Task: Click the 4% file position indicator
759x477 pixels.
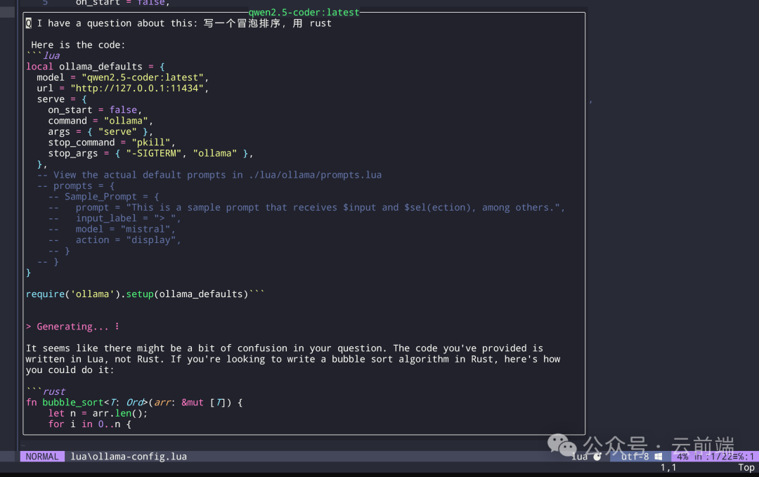Action: [682, 457]
